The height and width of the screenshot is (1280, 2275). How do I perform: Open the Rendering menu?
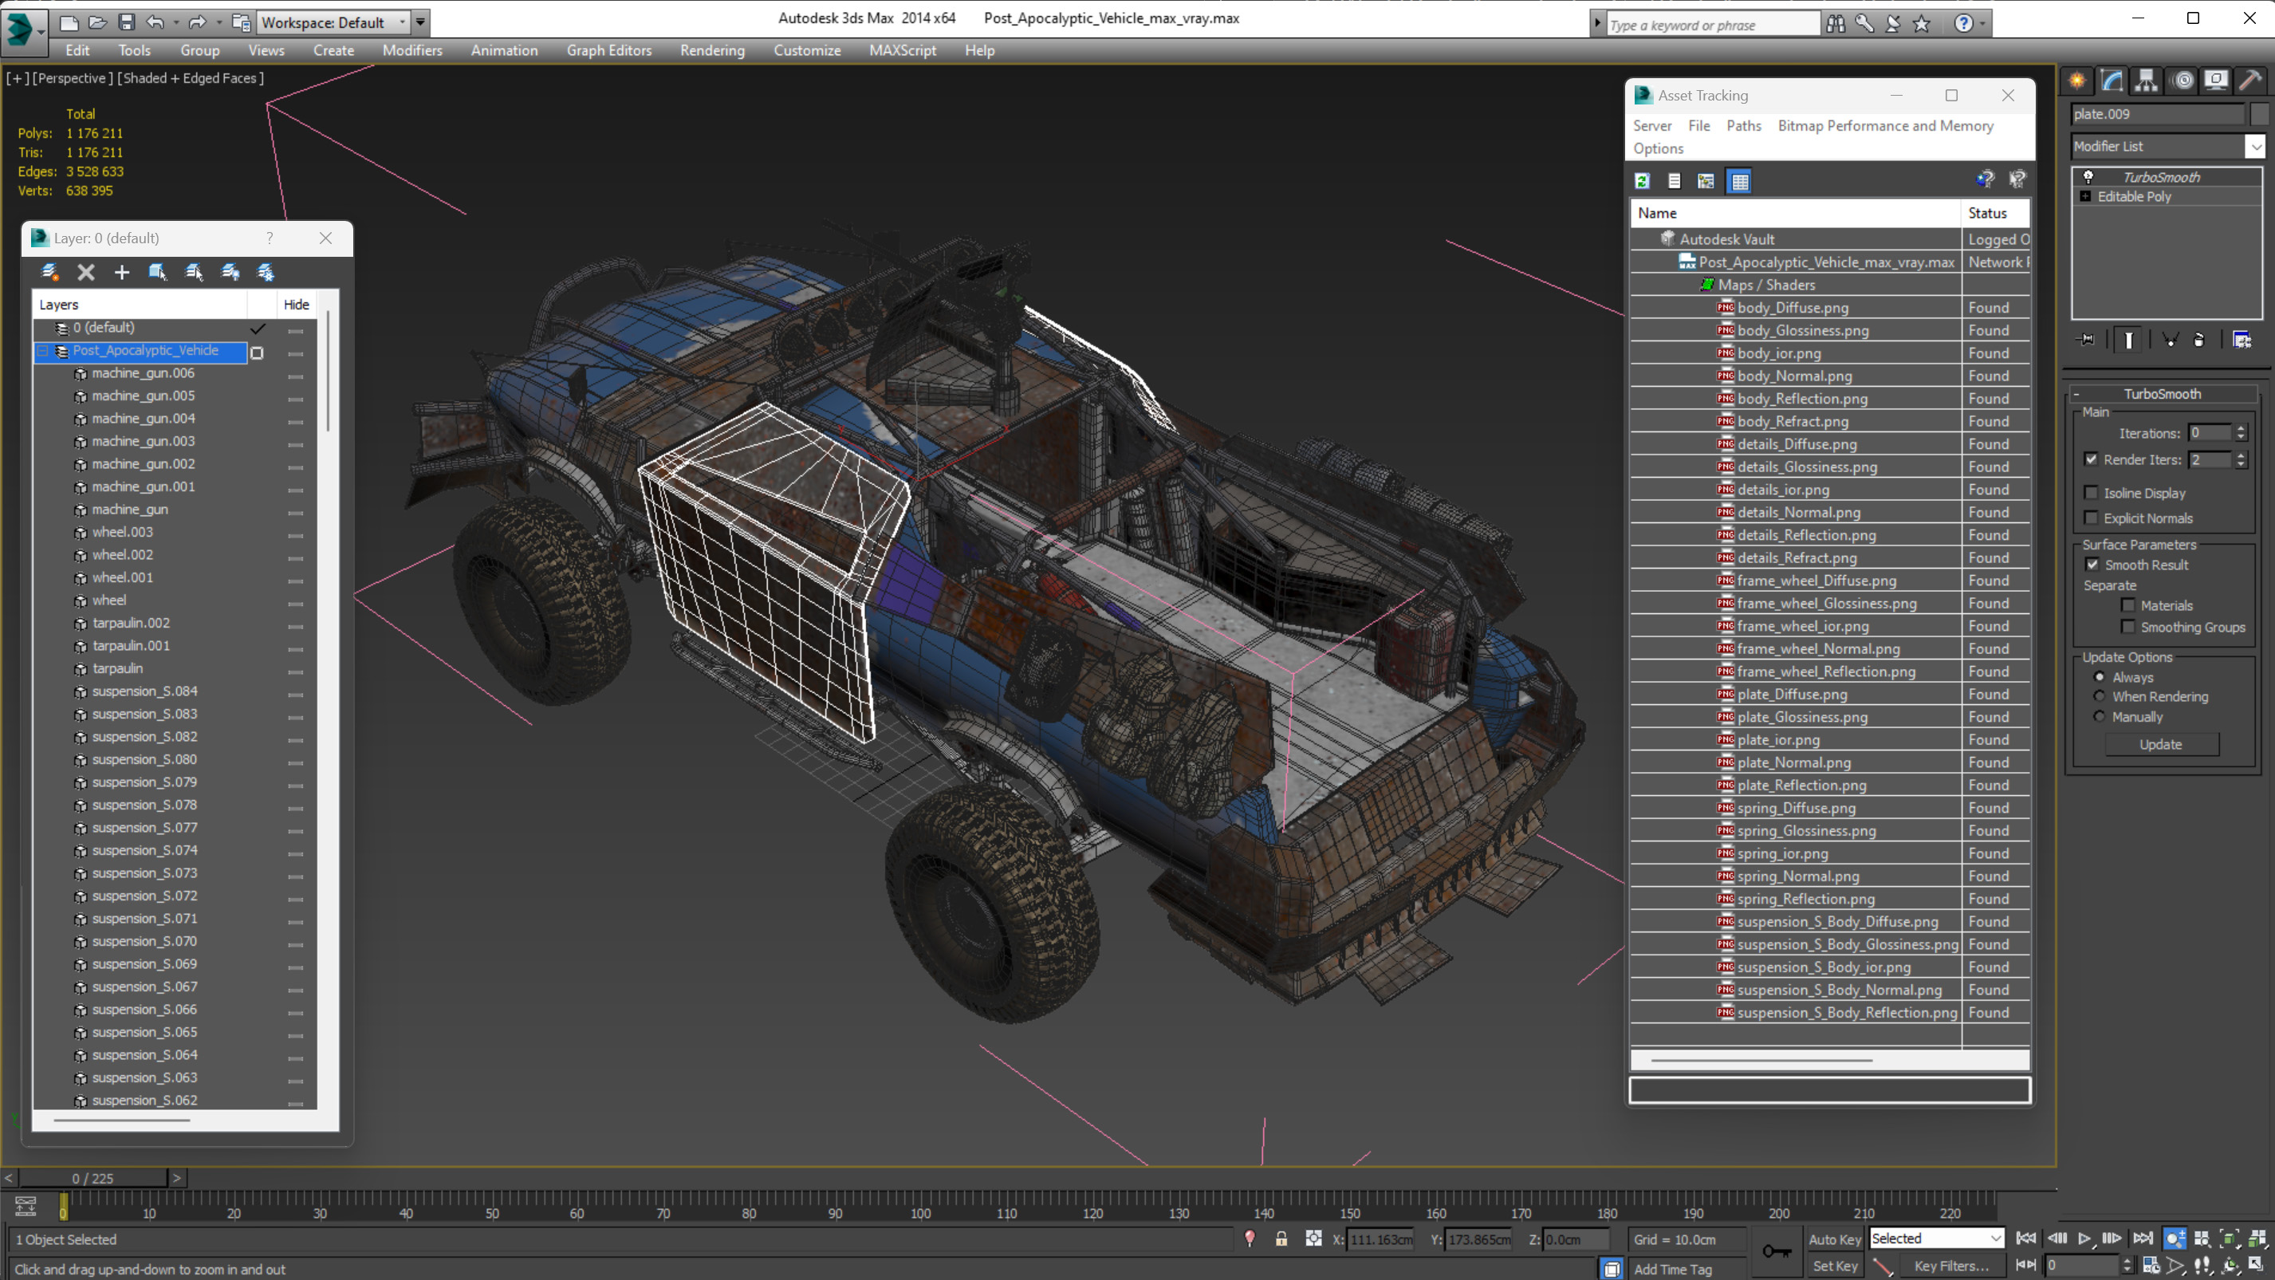712,50
